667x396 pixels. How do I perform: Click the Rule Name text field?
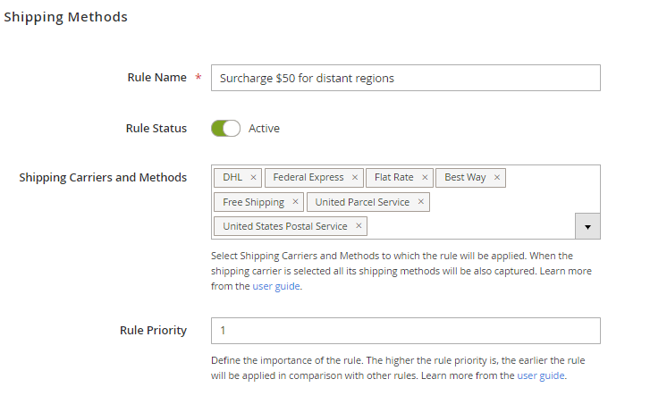click(x=405, y=78)
